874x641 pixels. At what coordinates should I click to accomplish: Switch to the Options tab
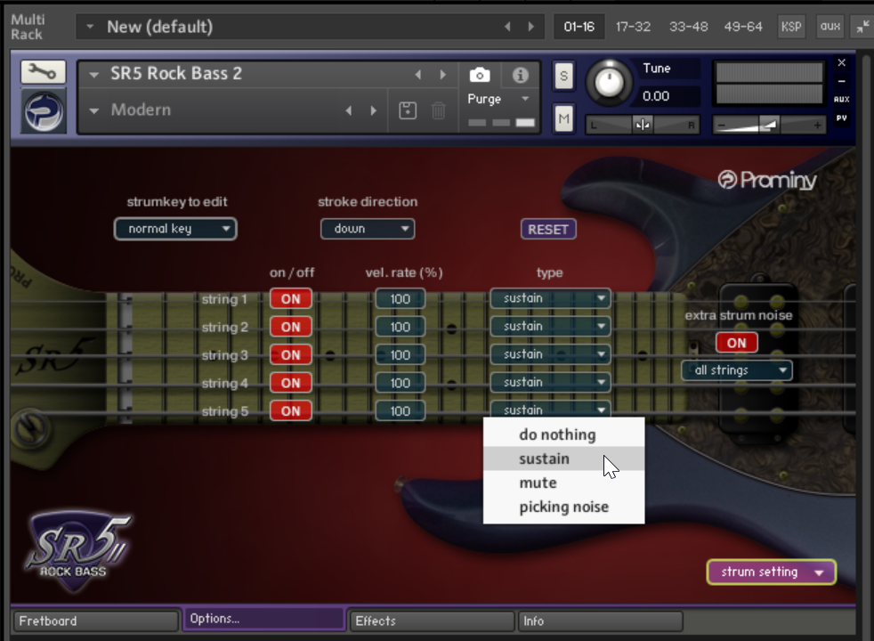pyautogui.click(x=263, y=619)
